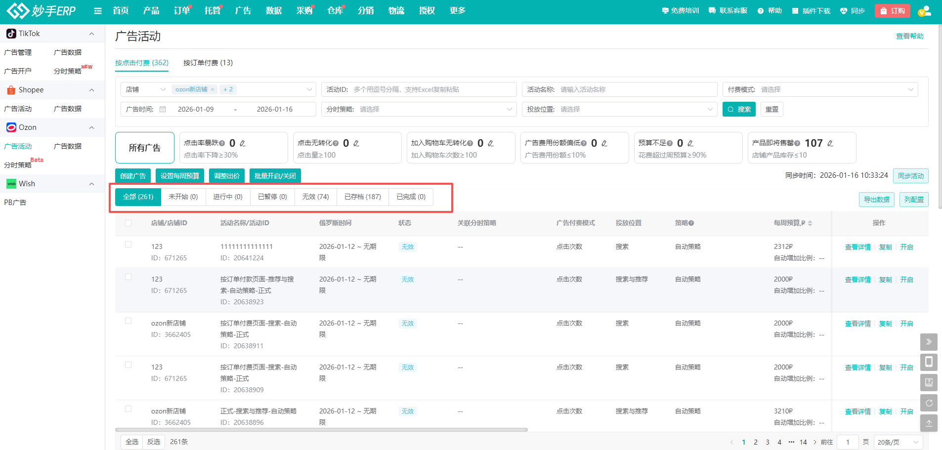The width and height of the screenshot is (942, 450).
Task: 点击联系客服图标
Action: [x=711, y=10]
